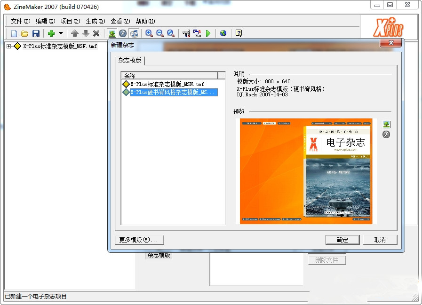Click the build/compile hammer icon

186,33
